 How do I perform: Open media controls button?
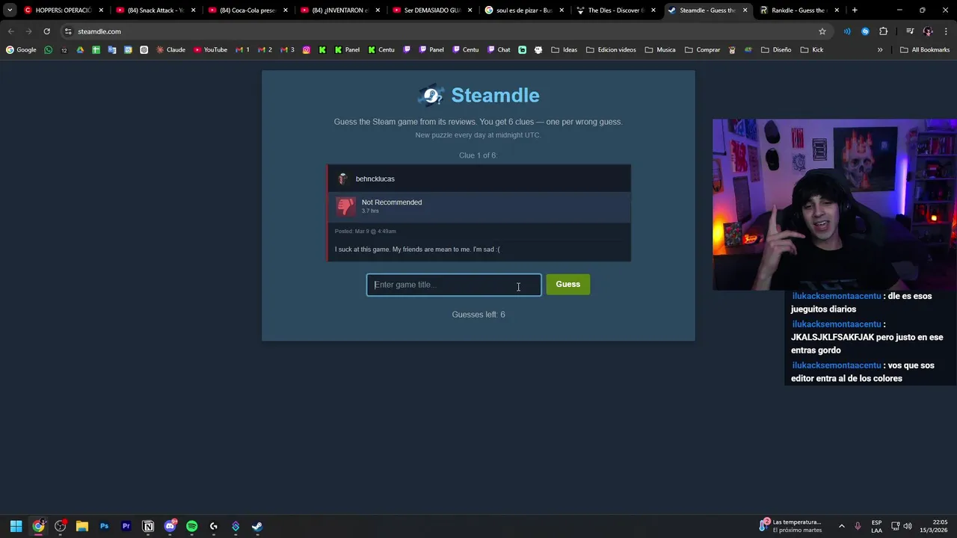click(x=910, y=31)
